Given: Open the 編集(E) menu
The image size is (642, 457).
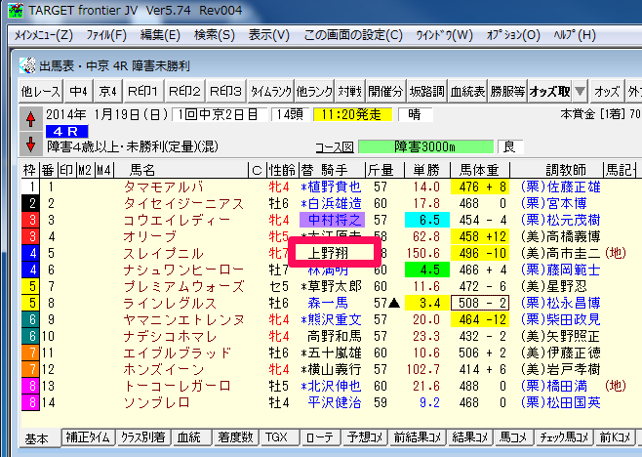Looking at the screenshot, I should click(160, 35).
